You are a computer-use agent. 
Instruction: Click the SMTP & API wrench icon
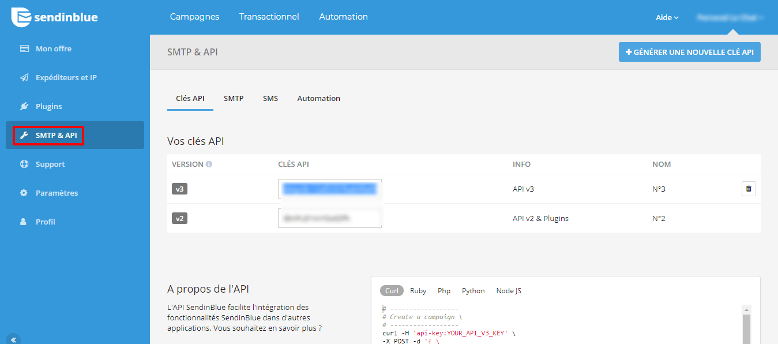tap(24, 135)
